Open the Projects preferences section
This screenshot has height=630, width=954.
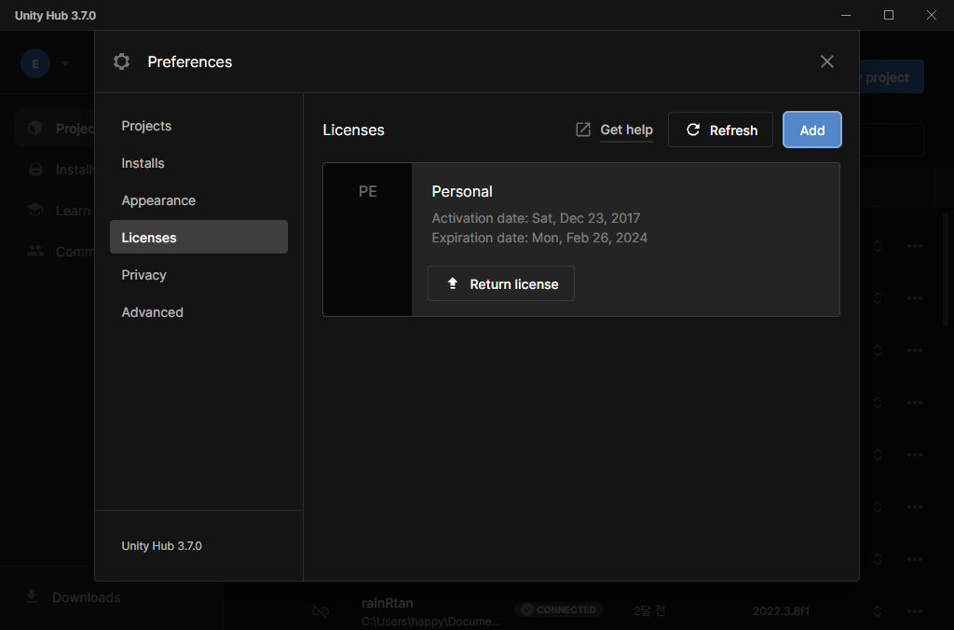pyautogui.click(x=146, y=126)
